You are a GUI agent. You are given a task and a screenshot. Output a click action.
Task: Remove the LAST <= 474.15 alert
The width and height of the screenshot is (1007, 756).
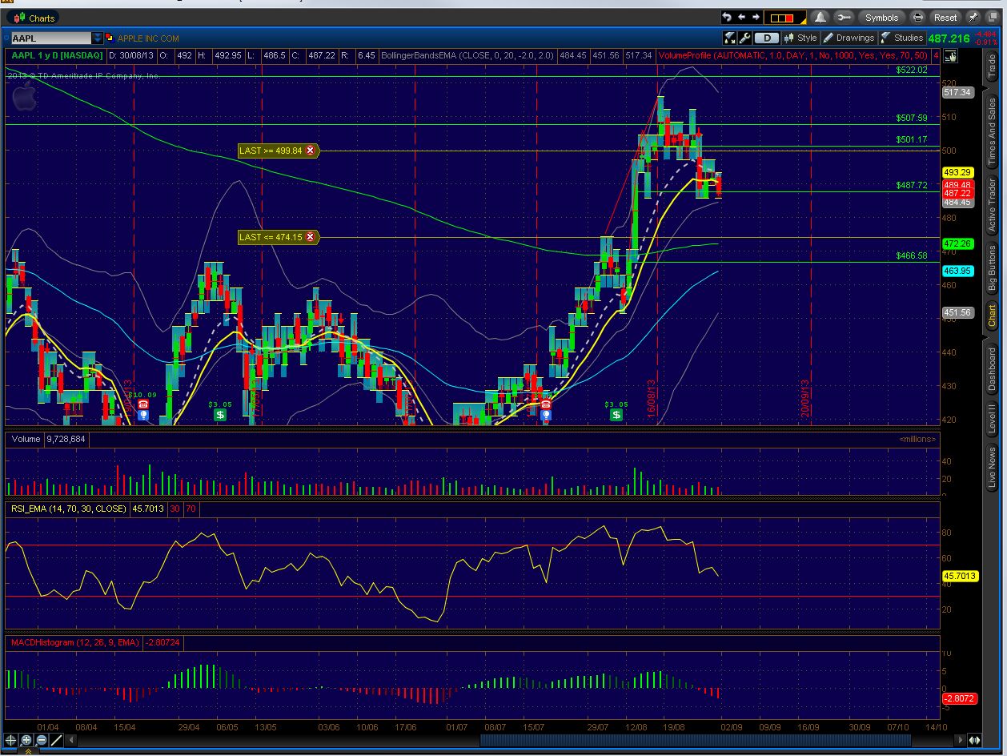[310, 237]
